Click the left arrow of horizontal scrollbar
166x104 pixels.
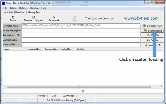[5, 86]
